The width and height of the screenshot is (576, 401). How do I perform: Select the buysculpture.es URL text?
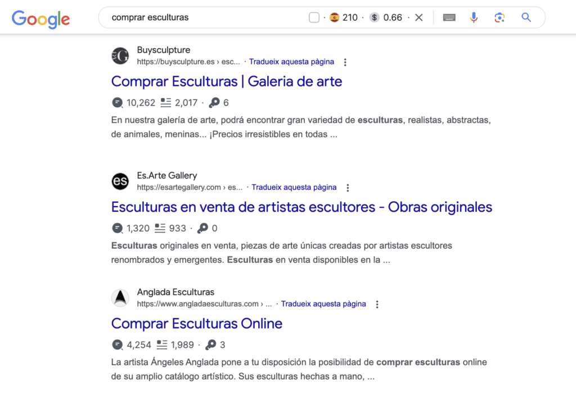coord(188,62)
